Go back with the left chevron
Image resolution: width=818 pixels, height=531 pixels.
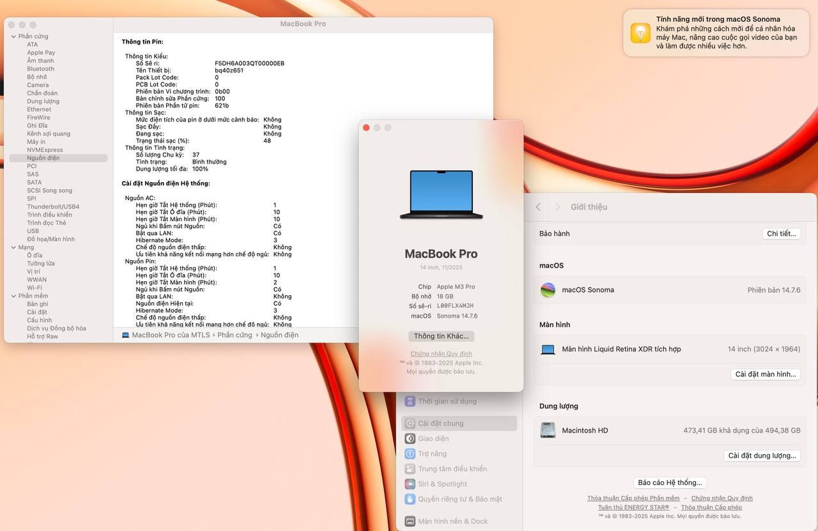click(538, 207)
